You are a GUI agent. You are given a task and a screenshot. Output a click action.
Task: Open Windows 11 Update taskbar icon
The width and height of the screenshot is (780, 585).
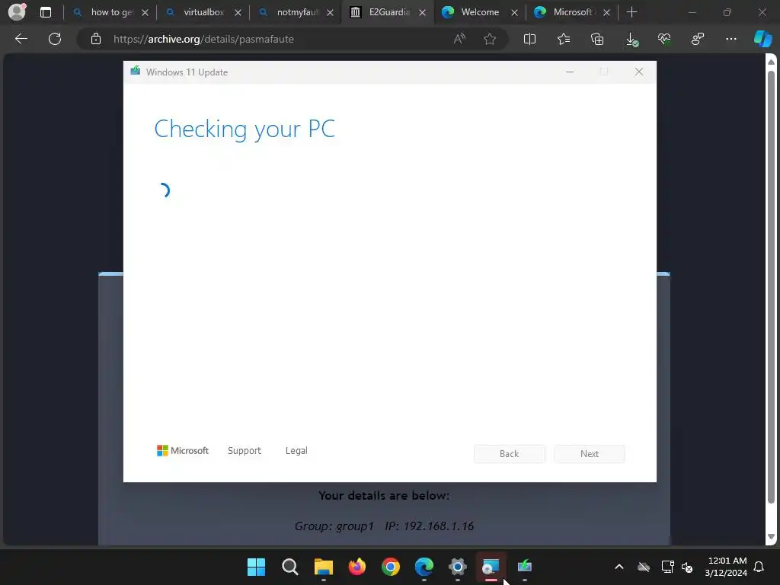tap(525, 567)
